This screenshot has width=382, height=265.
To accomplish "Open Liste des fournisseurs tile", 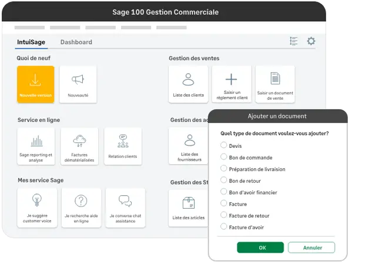I will [189, 146].
